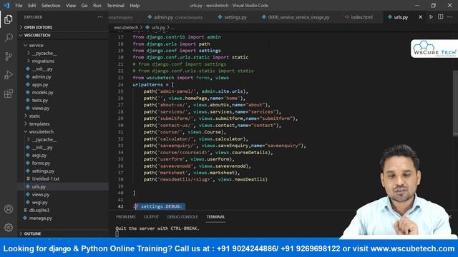Switch to the 0006_service_service_image.py tab

tap(296, 17)
